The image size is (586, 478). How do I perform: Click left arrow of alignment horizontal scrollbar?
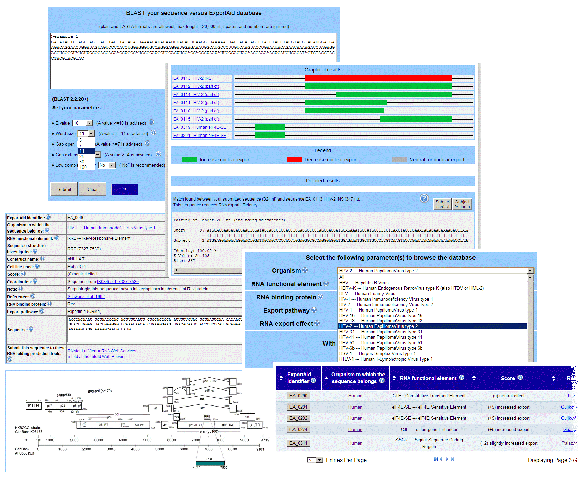coord(177,270)
